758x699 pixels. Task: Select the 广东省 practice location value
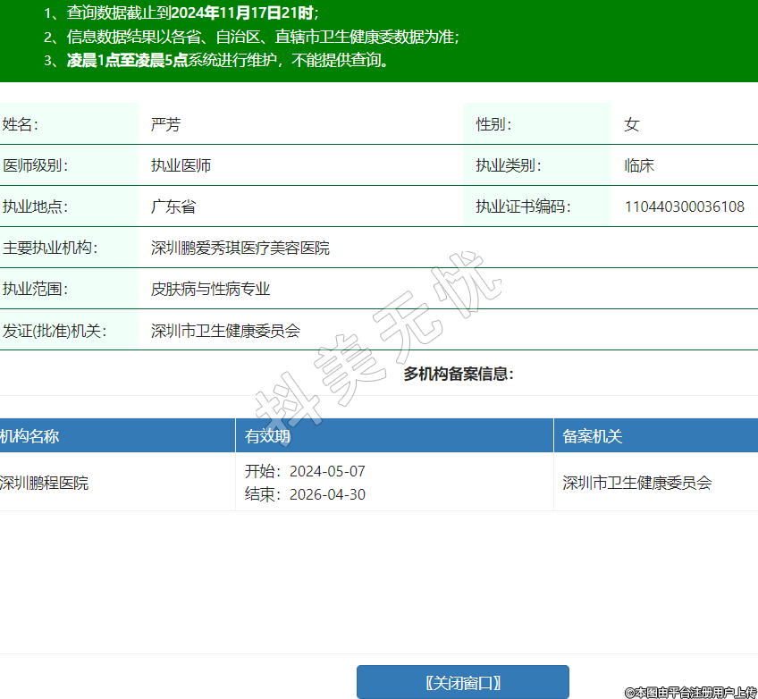(x=173, y=206)
